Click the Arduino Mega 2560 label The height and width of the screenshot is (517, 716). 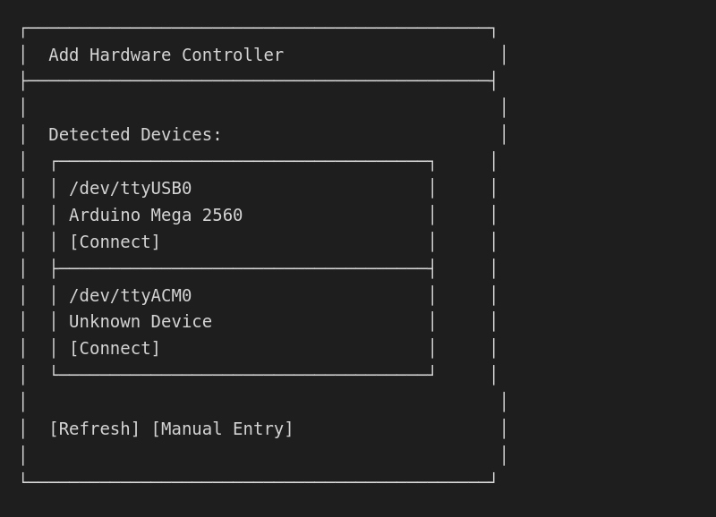(156, 215)
